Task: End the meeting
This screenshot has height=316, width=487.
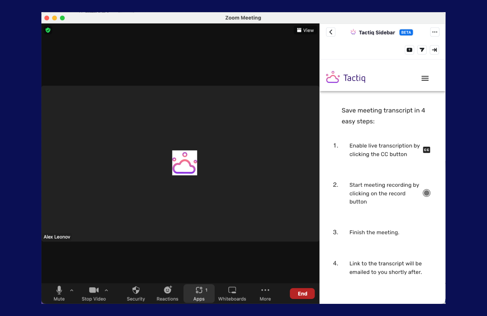Action: pyautogui.click(x=302, y=294)
